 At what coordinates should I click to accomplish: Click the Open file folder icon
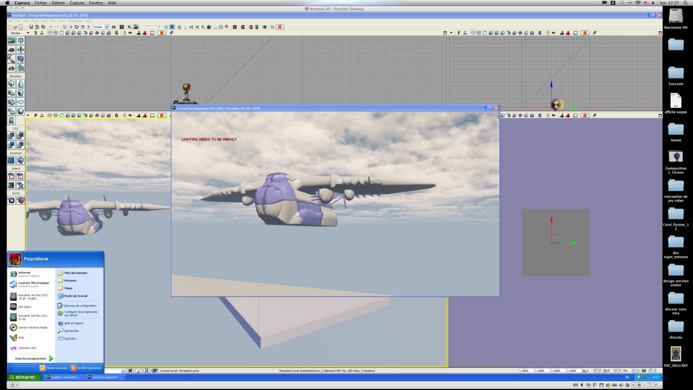tap(15, 27)
